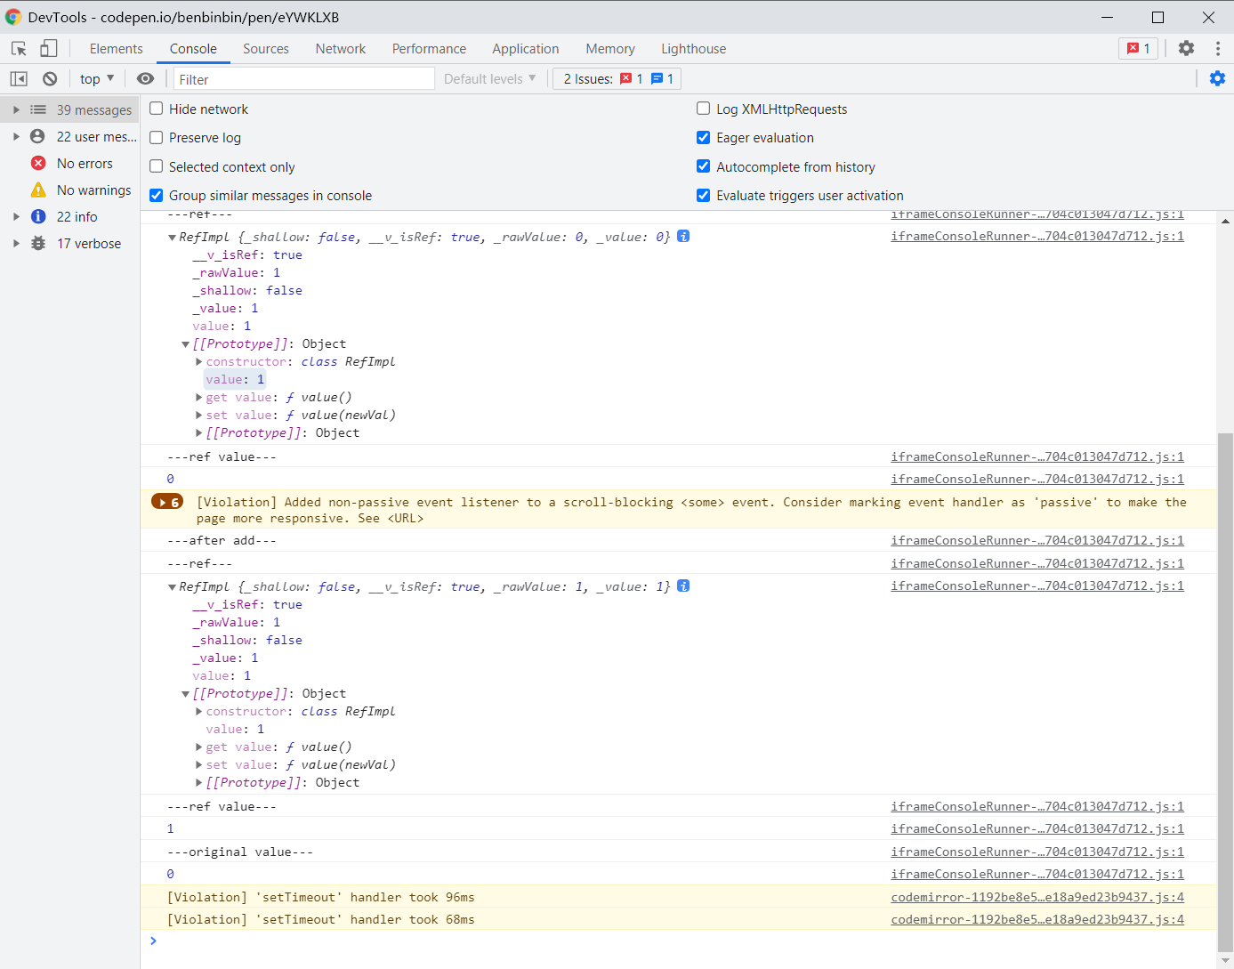Open the Default levels dropdown

(490, 79)
